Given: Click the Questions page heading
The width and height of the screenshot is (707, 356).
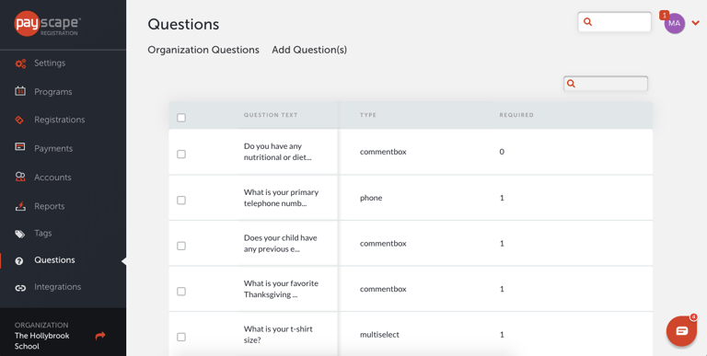Looking at the screenshot, I should (x=183, y=24).
